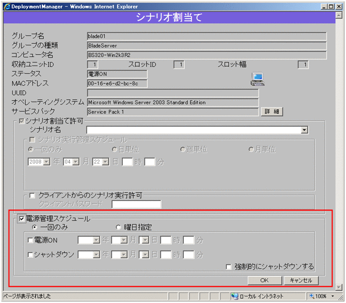Click ページが表示されました status text
Viewport: 346px width, 303px height.
tap(27, 296)
